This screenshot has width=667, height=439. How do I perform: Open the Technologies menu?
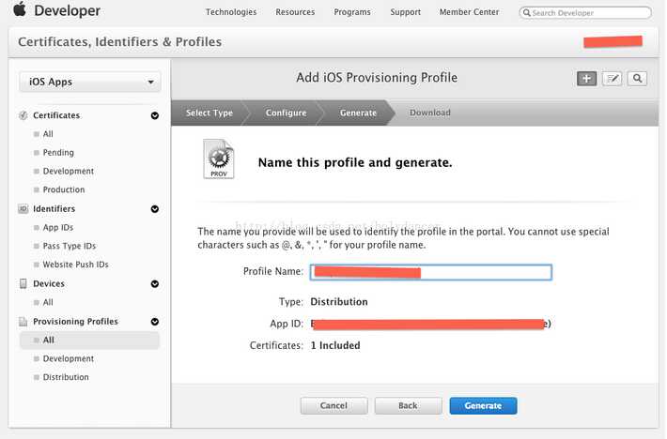tap(231, 12)
